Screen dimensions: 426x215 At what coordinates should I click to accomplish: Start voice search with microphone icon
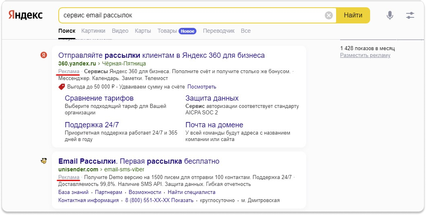pos(390,15)
